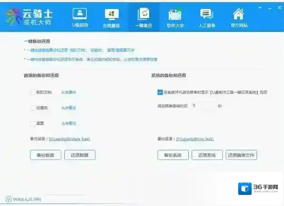Select the 在线重装 monitor icon
This screenshot has width=284, height=206.
(x=112, y=14)
